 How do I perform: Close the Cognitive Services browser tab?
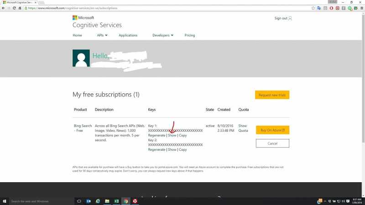coord(36,2)
